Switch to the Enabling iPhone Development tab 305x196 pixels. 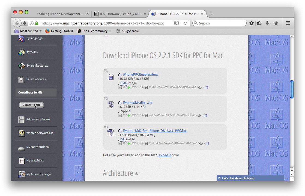(61, 14)
